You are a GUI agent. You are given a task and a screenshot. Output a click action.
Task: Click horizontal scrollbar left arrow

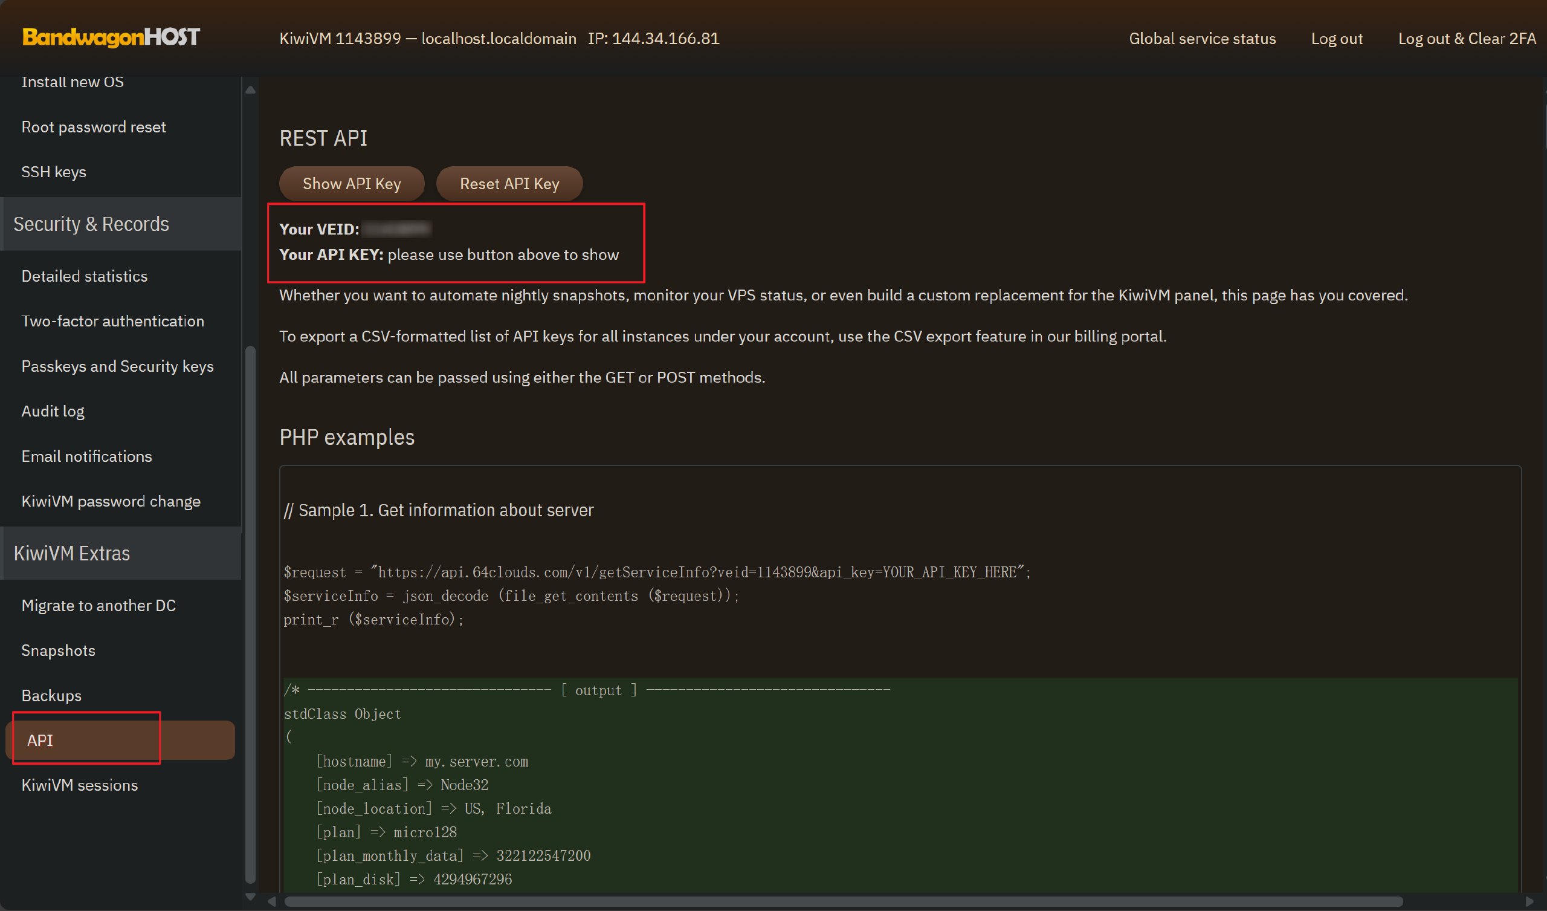pyautogui.click(x=273, y=902)
